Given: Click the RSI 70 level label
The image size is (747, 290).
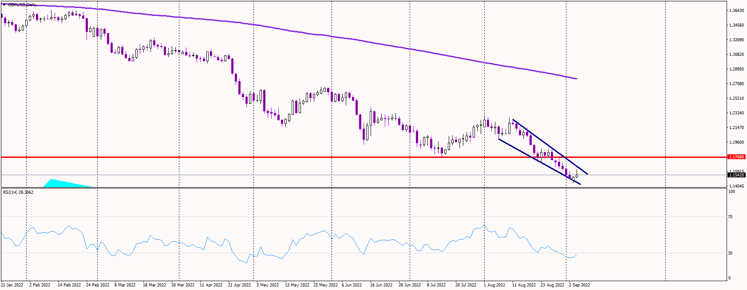Looking at the screenshot, I should click(x=731, y=217).
